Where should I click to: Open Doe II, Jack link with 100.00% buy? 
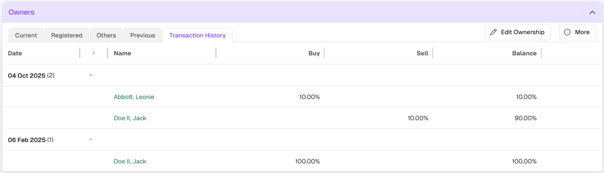click(130, 161)
